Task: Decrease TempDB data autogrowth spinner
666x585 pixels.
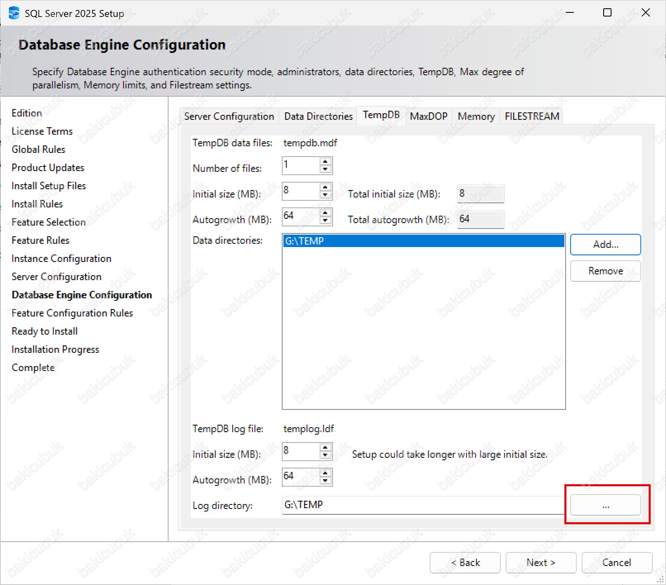Action: [325, 221]
